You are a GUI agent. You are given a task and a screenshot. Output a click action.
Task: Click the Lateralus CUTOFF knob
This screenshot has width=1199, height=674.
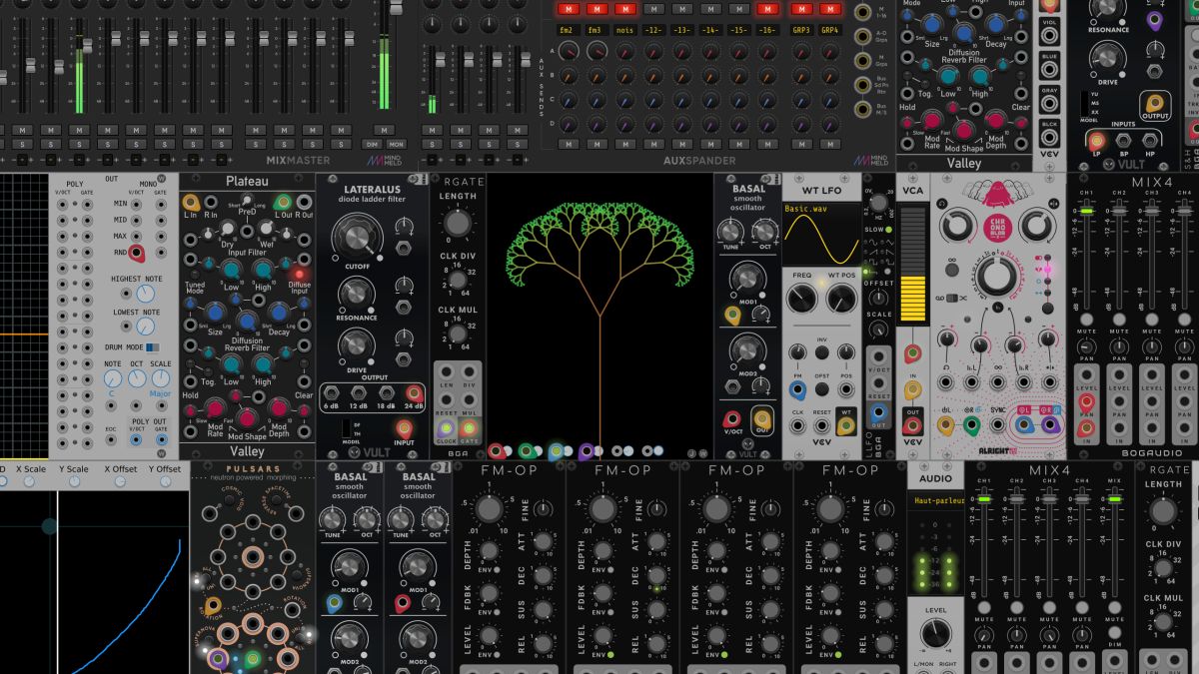pos(358,237)
